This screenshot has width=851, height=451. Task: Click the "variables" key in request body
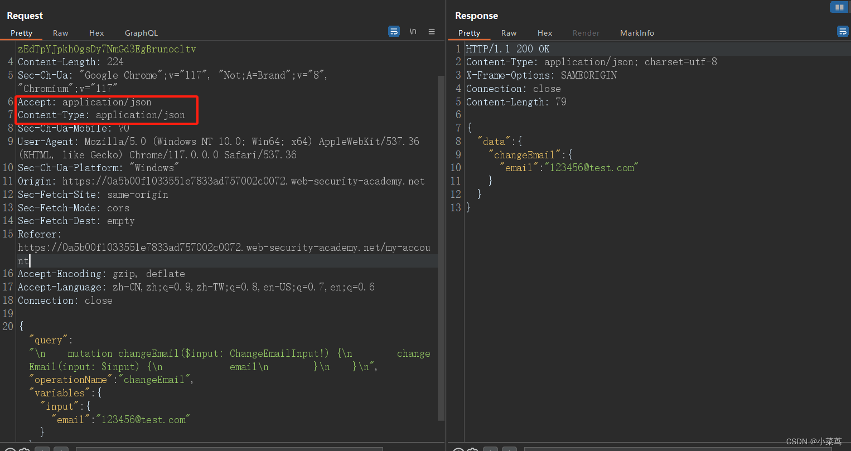[x=60, y=393]
